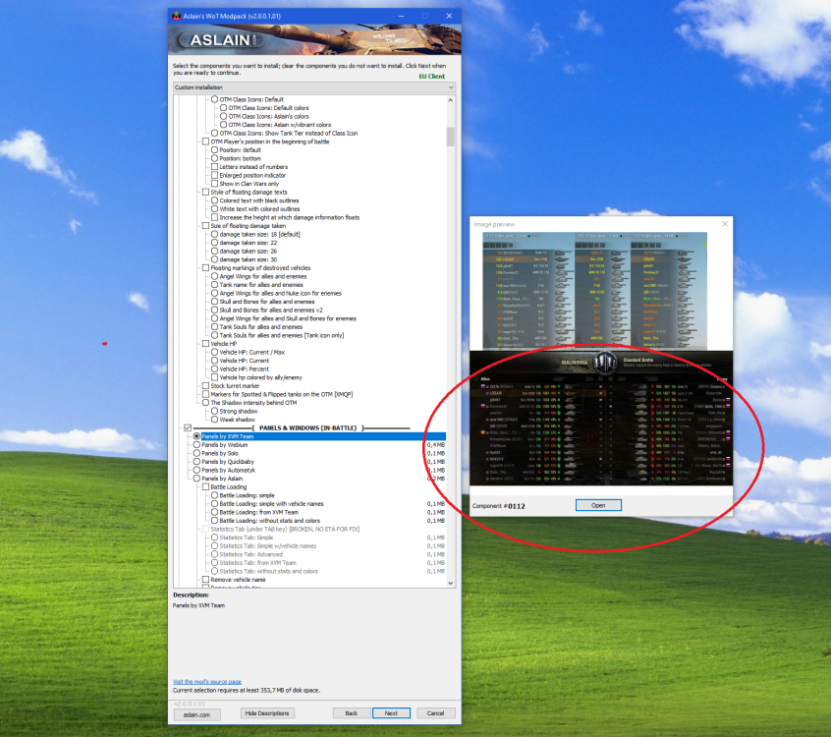This screenshot has width=831, height=737.
Task: Select Strong shadow option
Action: coord(215,411)
